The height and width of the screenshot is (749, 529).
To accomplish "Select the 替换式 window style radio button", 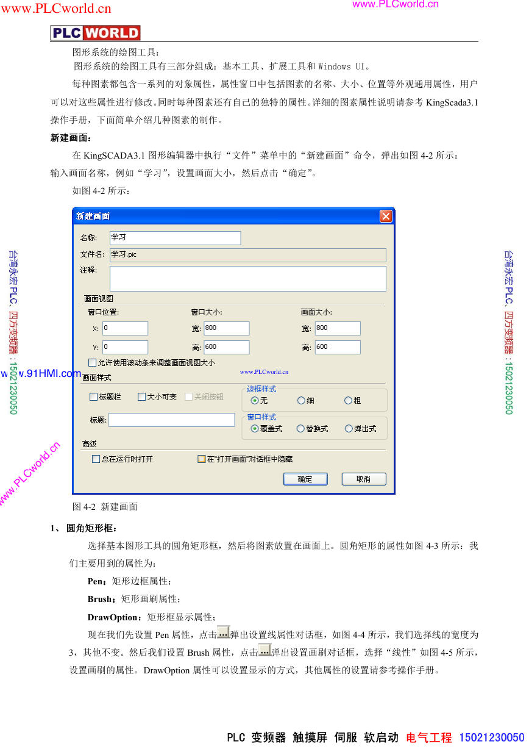I will [x=300, y=429].
